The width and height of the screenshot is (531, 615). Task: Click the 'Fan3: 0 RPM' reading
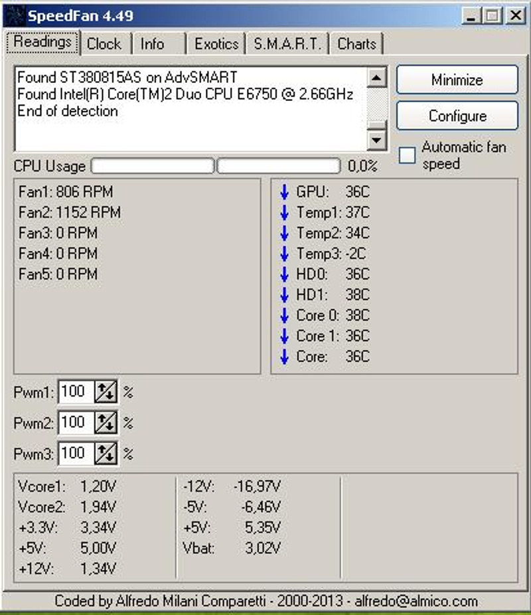coord(58,233)
